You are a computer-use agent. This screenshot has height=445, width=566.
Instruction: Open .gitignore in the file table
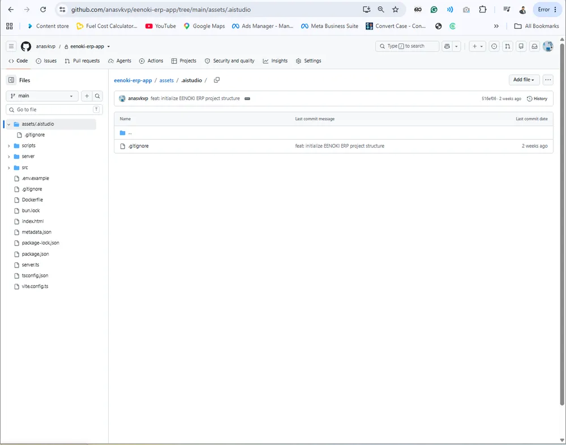(x=138, y=146)
